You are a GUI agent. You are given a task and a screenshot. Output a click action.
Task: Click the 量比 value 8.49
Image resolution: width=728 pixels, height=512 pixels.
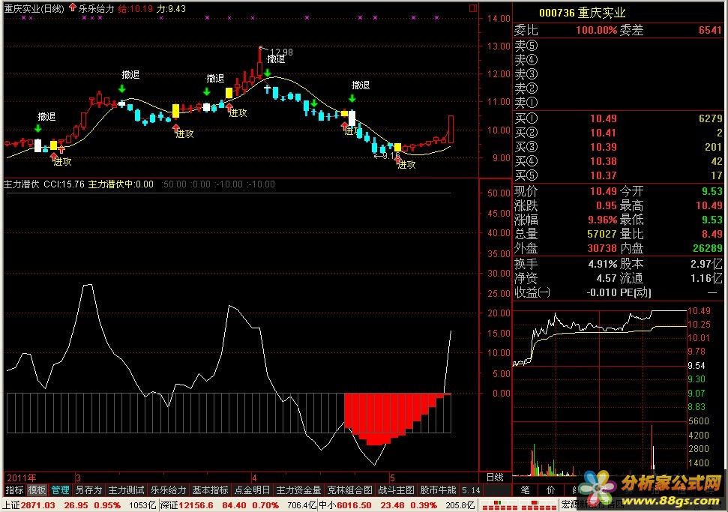pos(712,234)
